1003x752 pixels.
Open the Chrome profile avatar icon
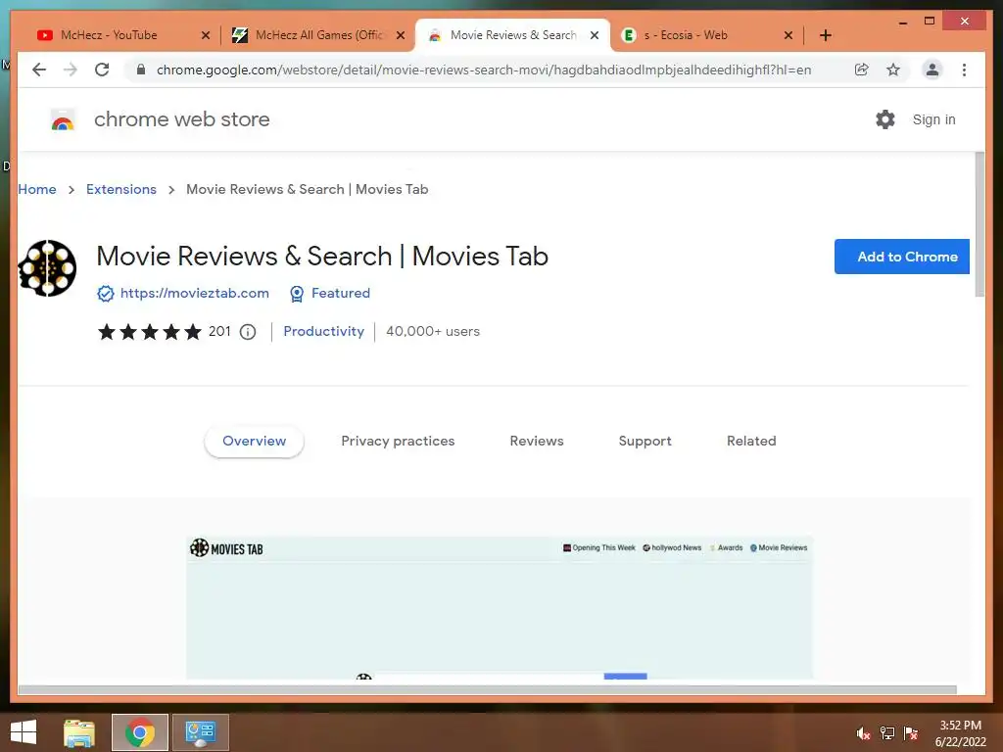932,70
